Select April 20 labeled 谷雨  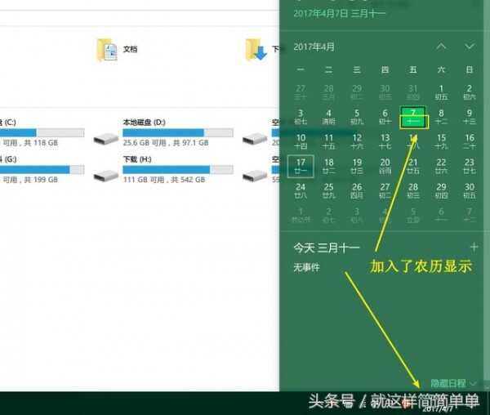tap(385, 166)
